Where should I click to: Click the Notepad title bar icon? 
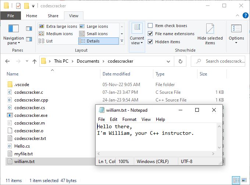(x=101, y=110)
